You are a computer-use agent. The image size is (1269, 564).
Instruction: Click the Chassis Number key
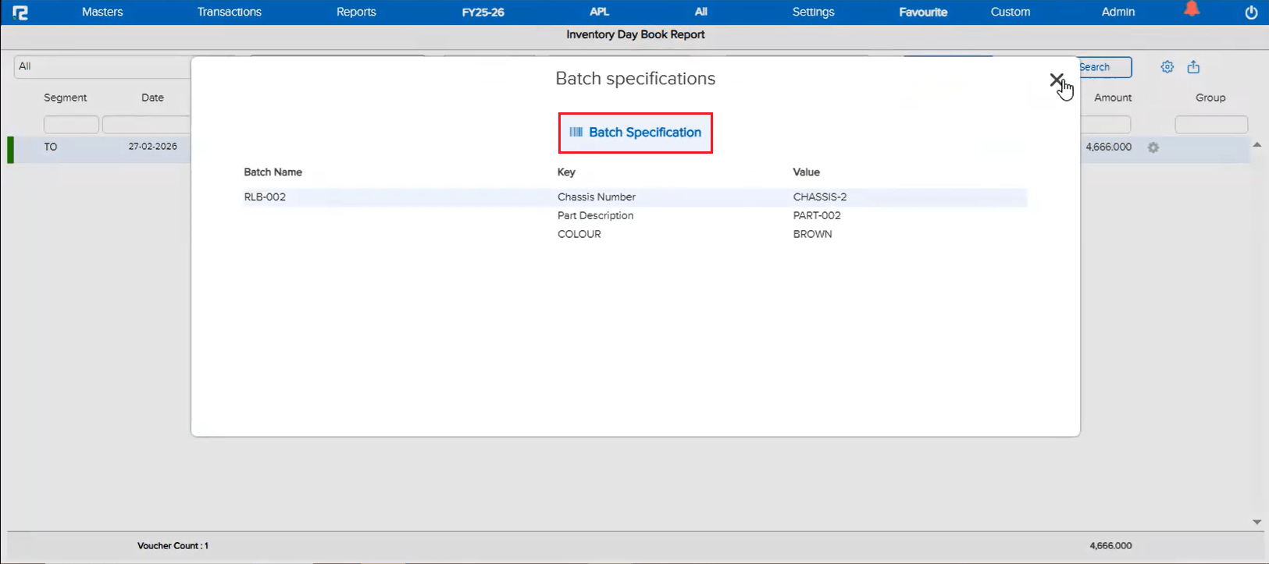pos(597,197)
